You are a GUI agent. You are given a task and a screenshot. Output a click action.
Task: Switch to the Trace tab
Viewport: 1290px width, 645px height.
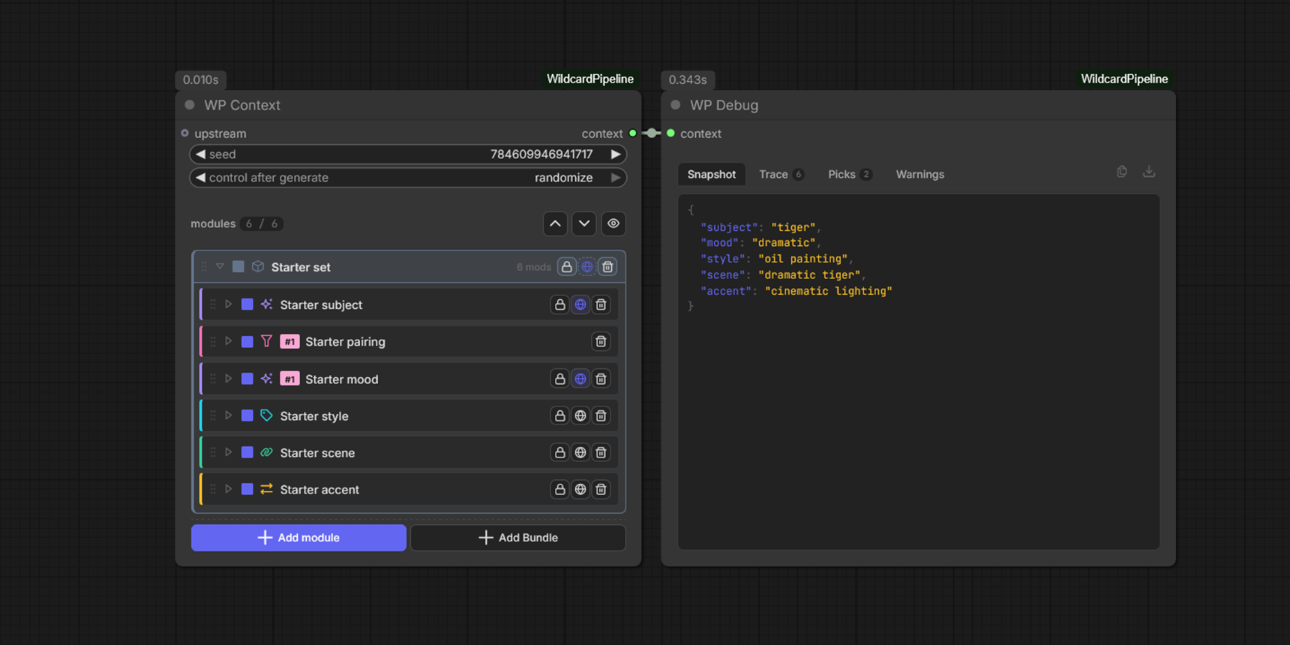tap(781, 174)
